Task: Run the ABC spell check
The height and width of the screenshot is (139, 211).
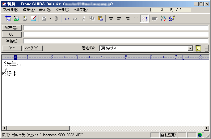Action: pos(163,19)
